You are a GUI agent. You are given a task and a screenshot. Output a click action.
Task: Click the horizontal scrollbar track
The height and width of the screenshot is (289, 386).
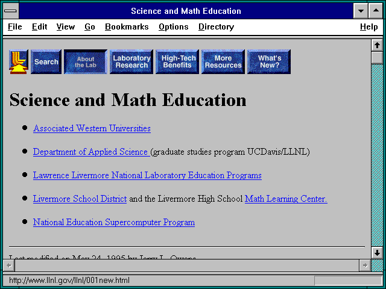[x=187, y=266]
